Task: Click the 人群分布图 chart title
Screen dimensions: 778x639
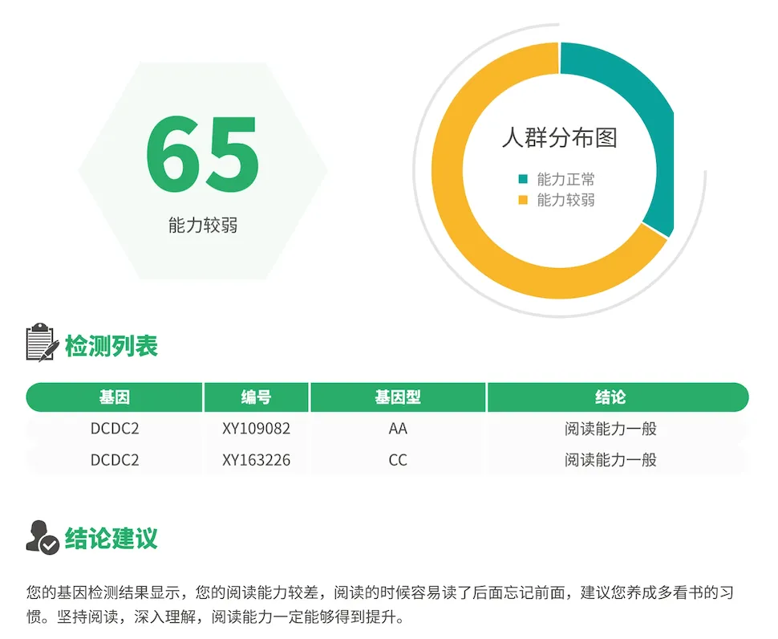Action: pyautogui.click(x=559, y=137)
